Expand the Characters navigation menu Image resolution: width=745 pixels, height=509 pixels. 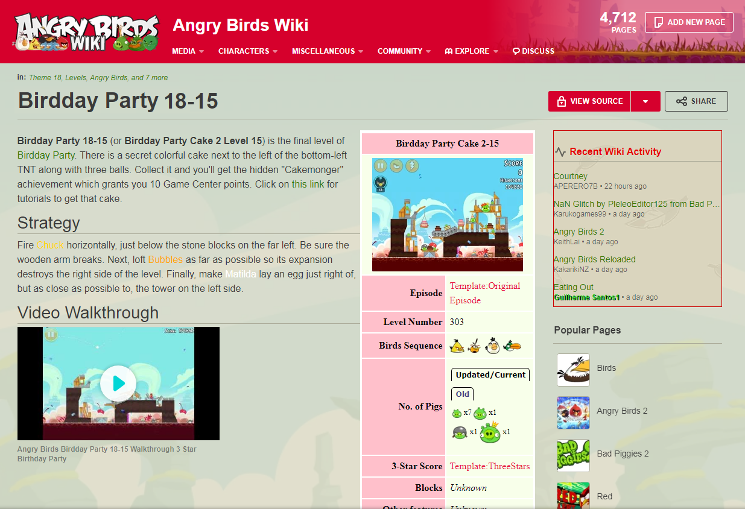tap(248, 51)
